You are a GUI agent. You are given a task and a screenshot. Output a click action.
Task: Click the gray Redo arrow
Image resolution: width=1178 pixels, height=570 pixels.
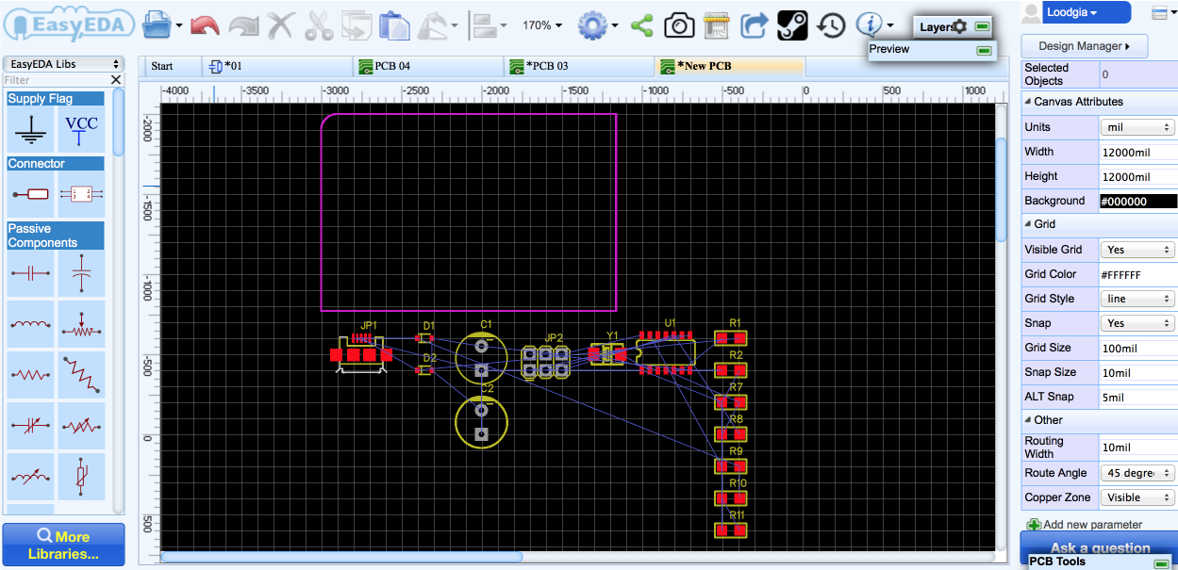point(244,26)
